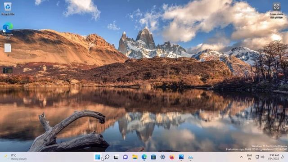Switch the ENG IN input language
The height and width of the screenshot is (162, 288).
(249, 157)
